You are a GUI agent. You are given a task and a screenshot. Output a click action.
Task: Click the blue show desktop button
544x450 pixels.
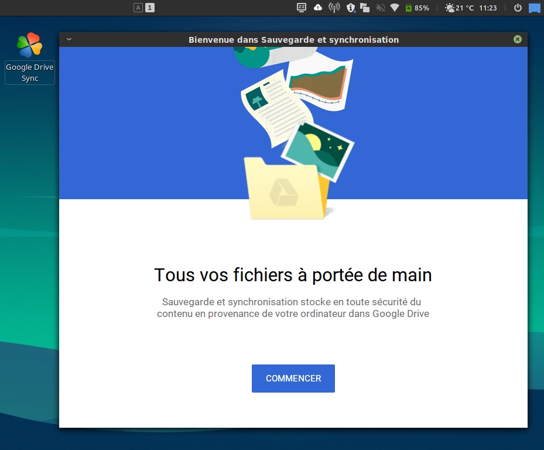[x=534, y=8]
